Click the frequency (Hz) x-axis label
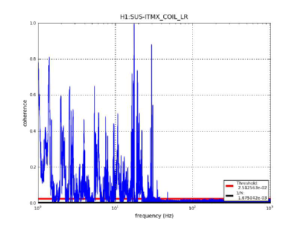 (154, 216)
